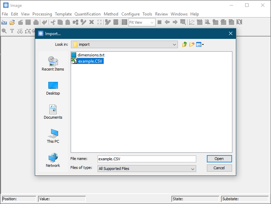Viewport: 271px width, 204px height.
Task: Open the Processing menu
Action: point(42,14)
